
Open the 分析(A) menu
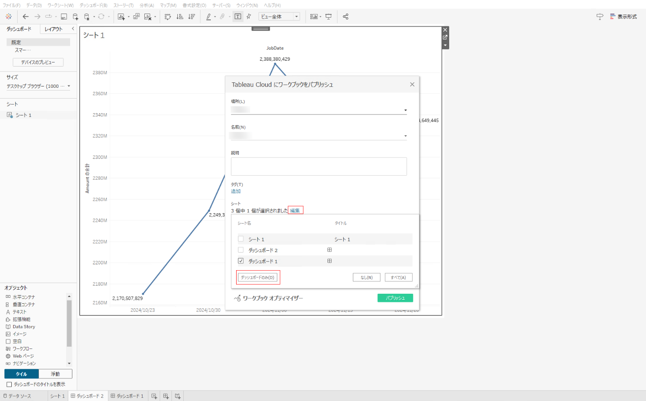click(147, 5)
